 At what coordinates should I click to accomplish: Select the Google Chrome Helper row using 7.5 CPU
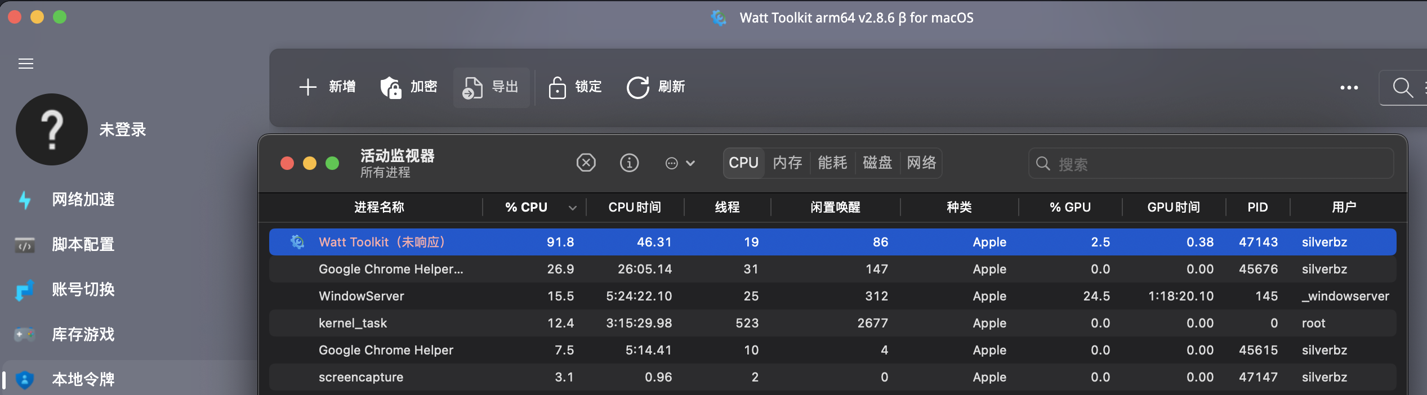click(x=833, y=350)
